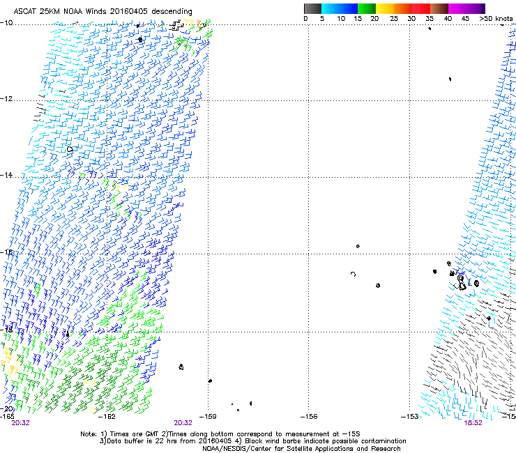This screenshot has height=453, width=516.
Task: Pick the red 30–35 knot legend segment
Action: pyautogui.click(x=421, y=8)
